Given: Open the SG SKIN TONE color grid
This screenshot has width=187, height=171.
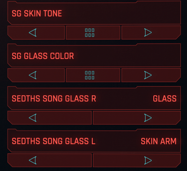Looking at the screenshot, I should pyautogui.click(x=90, y=33).
